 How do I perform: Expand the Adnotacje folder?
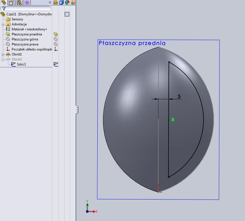[x=3, y=24]
